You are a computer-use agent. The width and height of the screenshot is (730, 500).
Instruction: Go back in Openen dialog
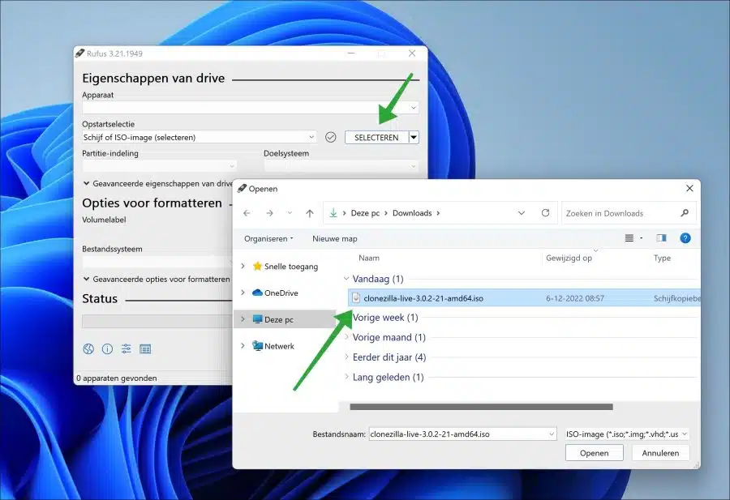point(247,213)
